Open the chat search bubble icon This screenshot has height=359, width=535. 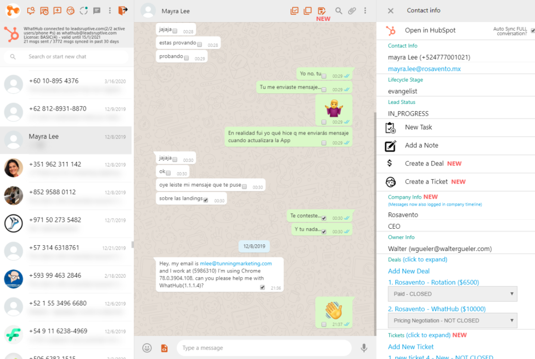point(30,10)
